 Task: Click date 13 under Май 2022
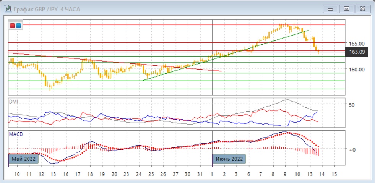53,174
